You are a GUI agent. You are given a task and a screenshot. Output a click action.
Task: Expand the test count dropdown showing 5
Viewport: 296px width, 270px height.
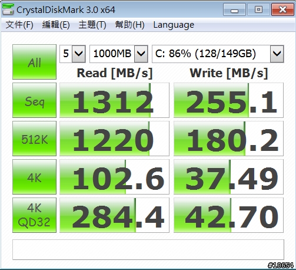pos(79,54)
